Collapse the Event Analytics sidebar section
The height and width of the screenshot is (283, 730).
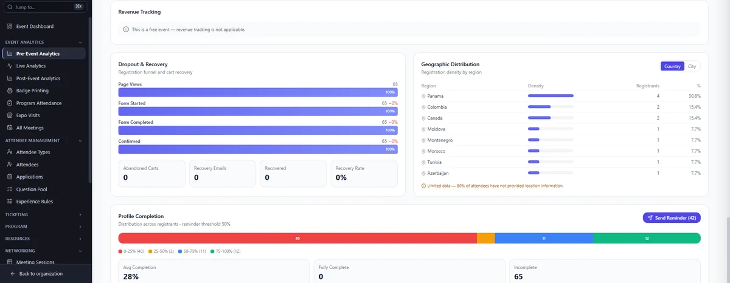click(80, 43)
